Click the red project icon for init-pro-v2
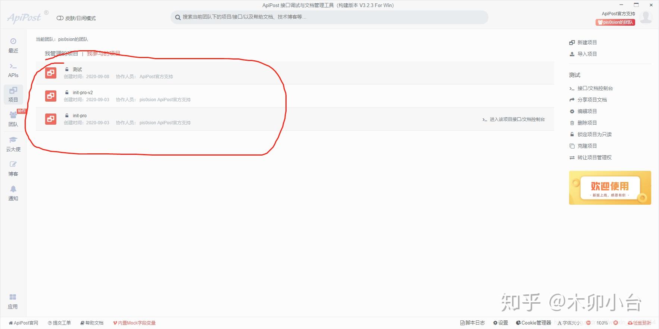659x329 pixels. click(51, 96)
